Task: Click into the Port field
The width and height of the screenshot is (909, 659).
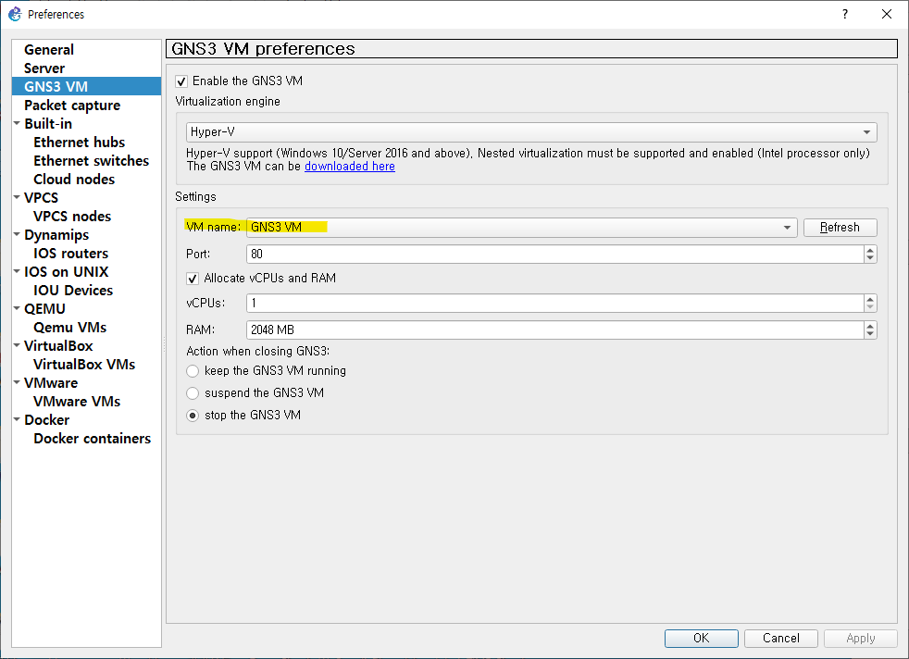Action: pyautogui.click(x=554, y=254)
